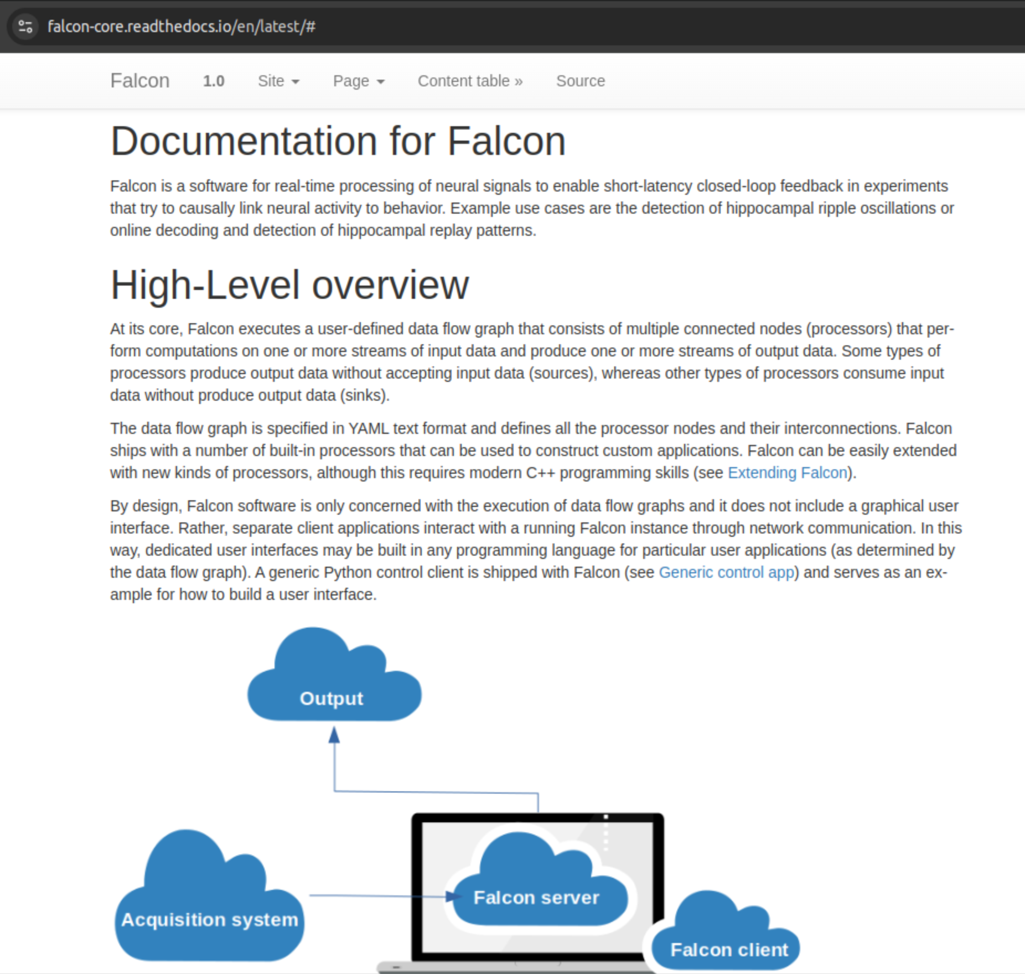Open the Falcon brand home link
The image size is (1025, 974).
[x=139, y=81]
